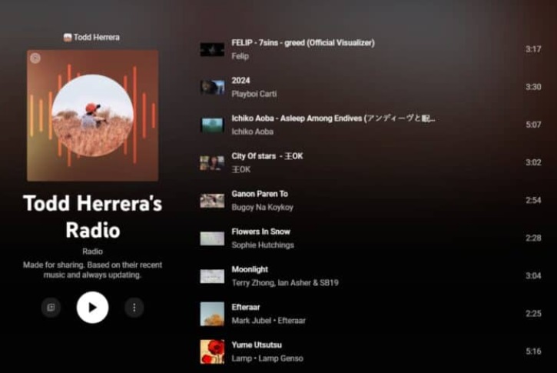Screen dimensions: 557x373
Task: Open Lamp artist under Yume Utsutsu
Action: pyautogui.click(x=240, y=358)
